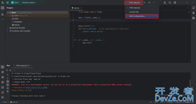
Task: Open the AI Assistant sidebar icon
Action: click(193, 13)
